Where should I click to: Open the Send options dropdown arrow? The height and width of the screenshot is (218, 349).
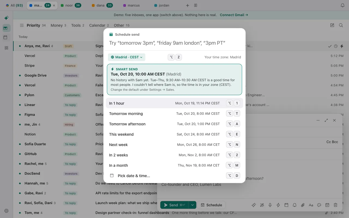tap(192, 205)
